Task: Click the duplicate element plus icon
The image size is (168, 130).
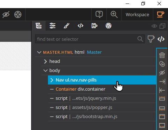Action: pyautogui.click(x=162, y=64)
